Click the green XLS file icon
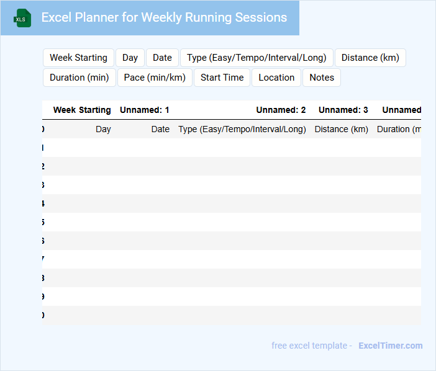Image resolution: width=436 pixels, height=371 pixels. (22, 18)
